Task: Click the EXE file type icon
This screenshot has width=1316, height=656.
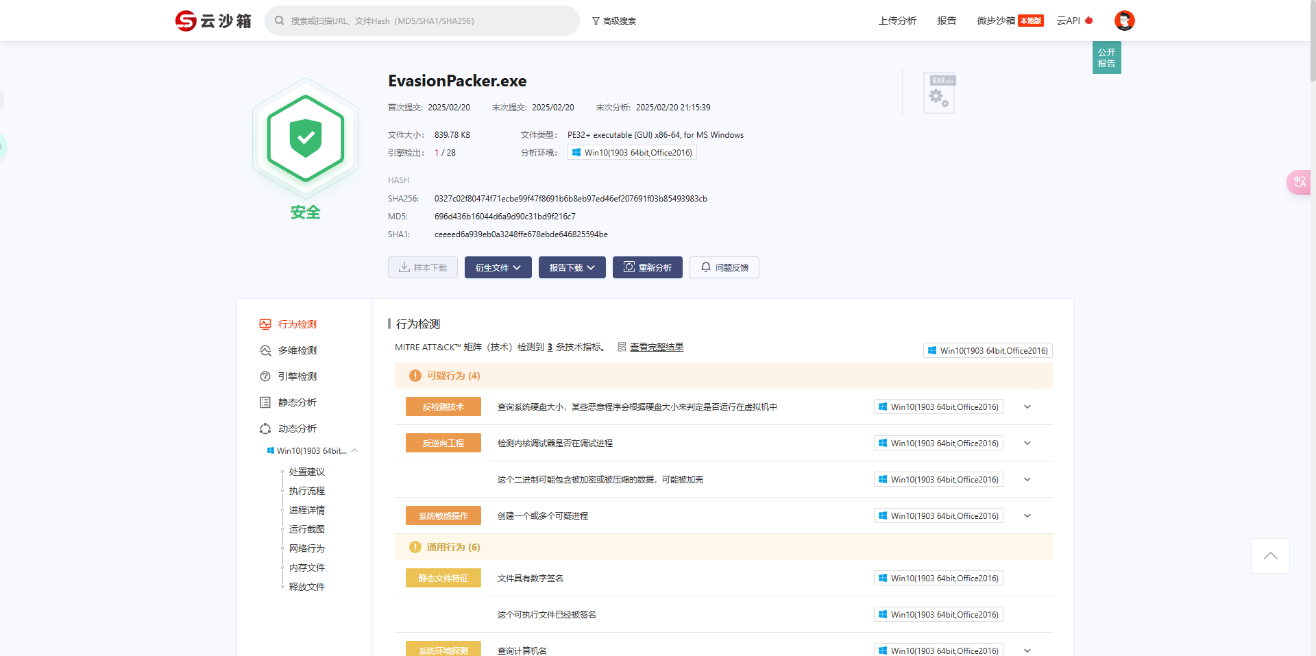Action: pyautogui.click(x=939, y=93)
